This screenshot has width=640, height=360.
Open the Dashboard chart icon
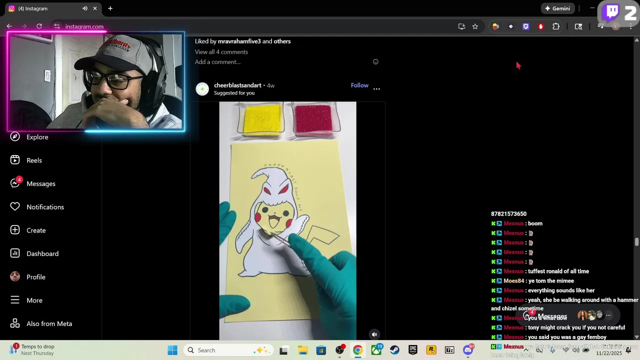click(x=15, y=253)
